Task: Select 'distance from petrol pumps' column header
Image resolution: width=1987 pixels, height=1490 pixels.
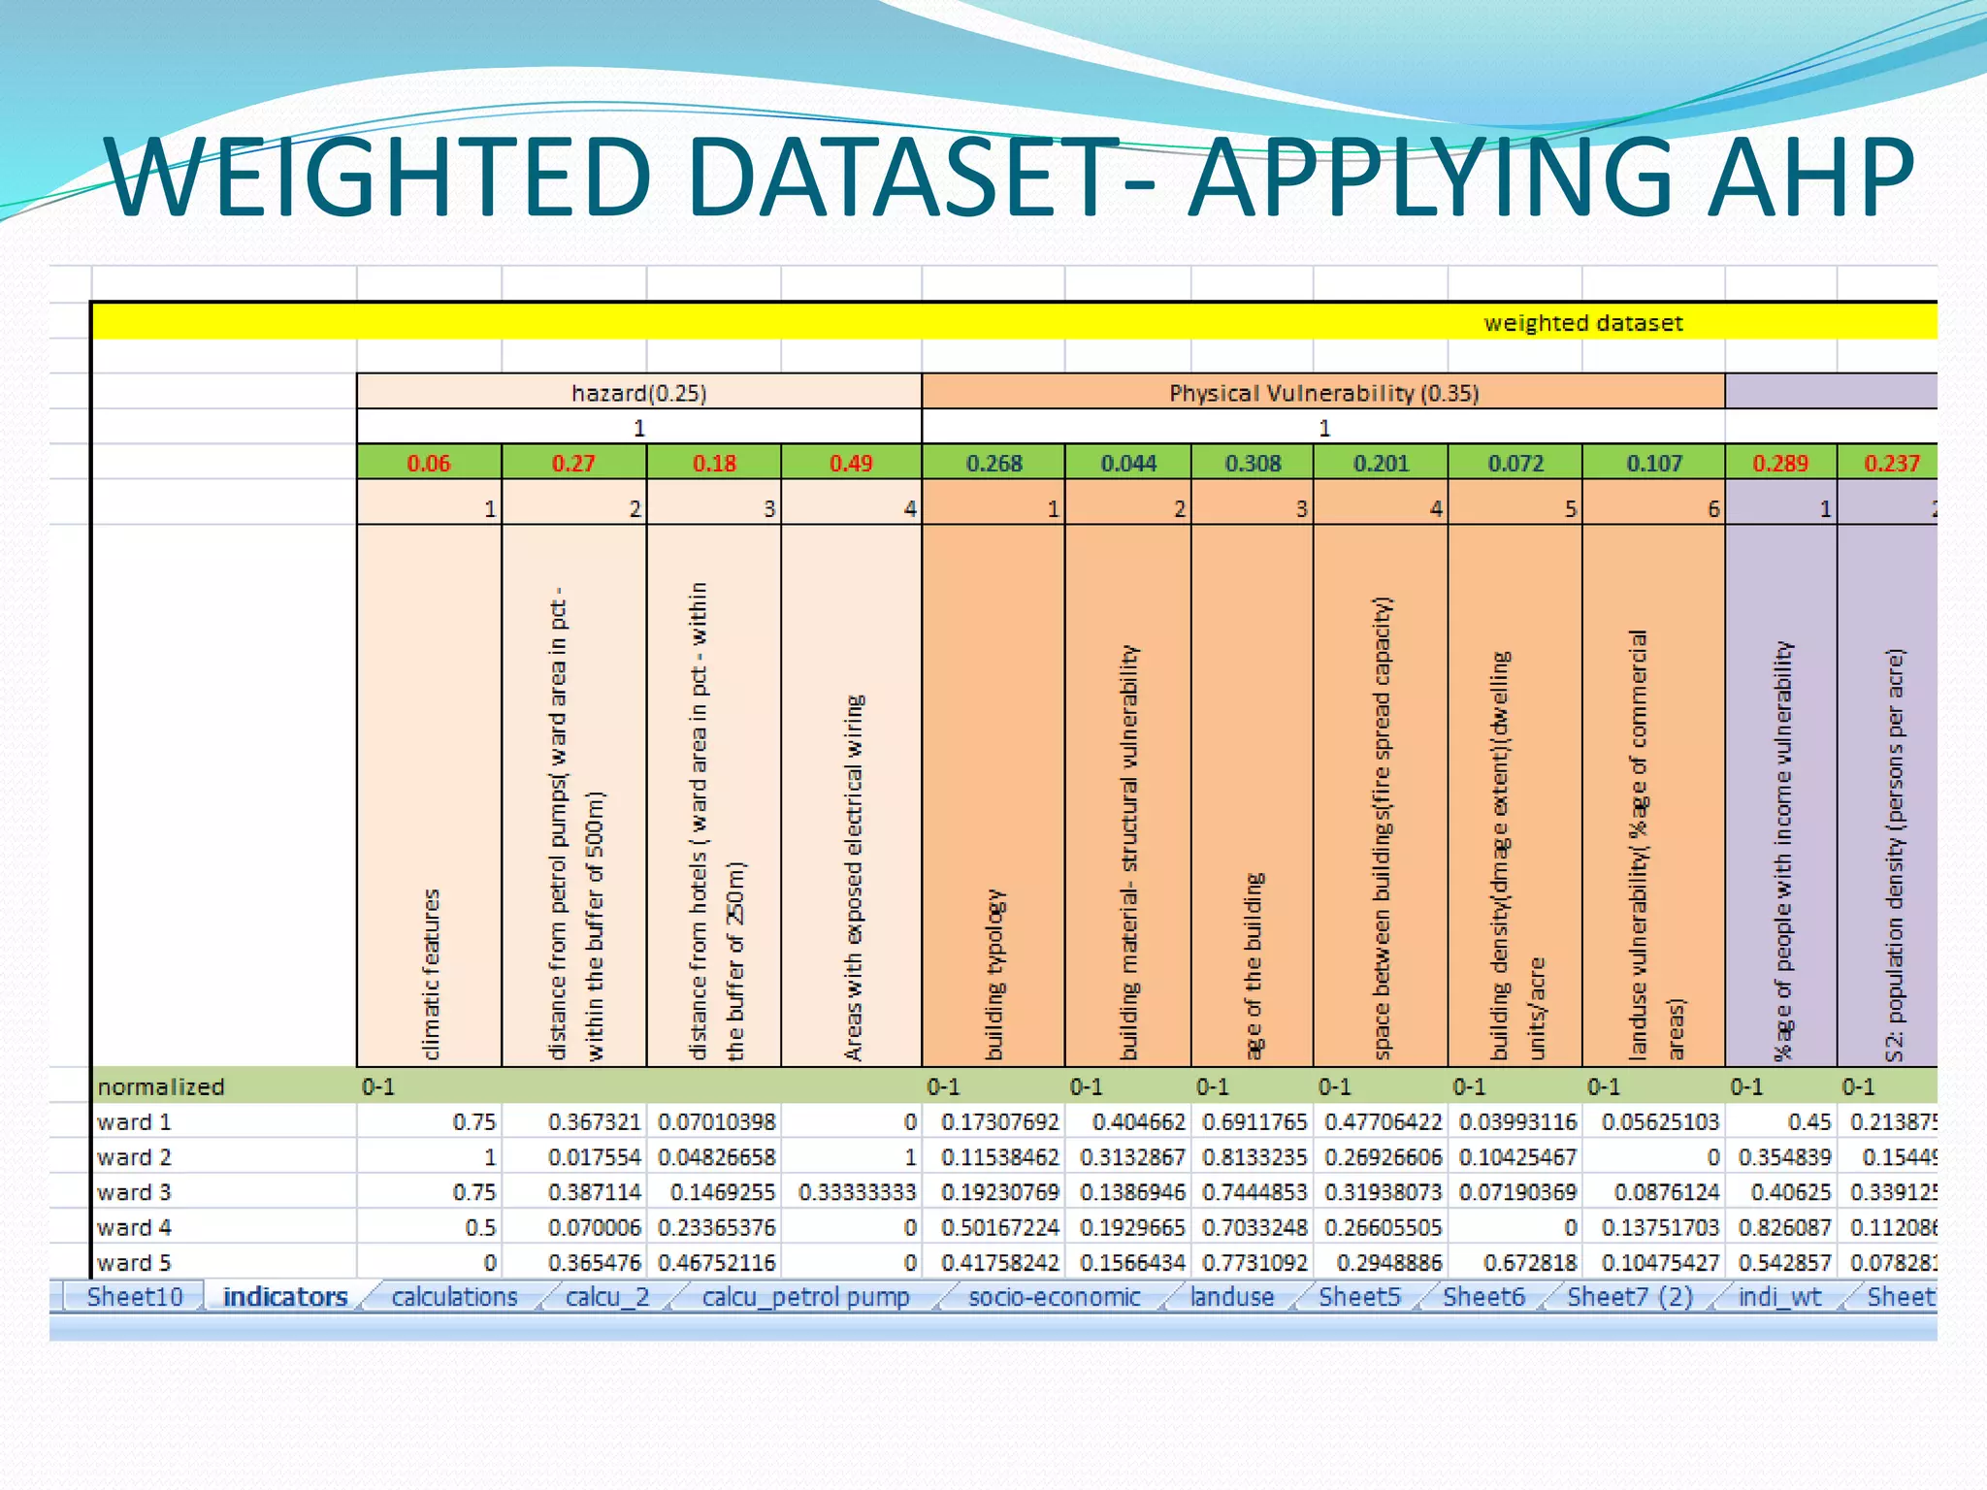Action: (573, 795)
